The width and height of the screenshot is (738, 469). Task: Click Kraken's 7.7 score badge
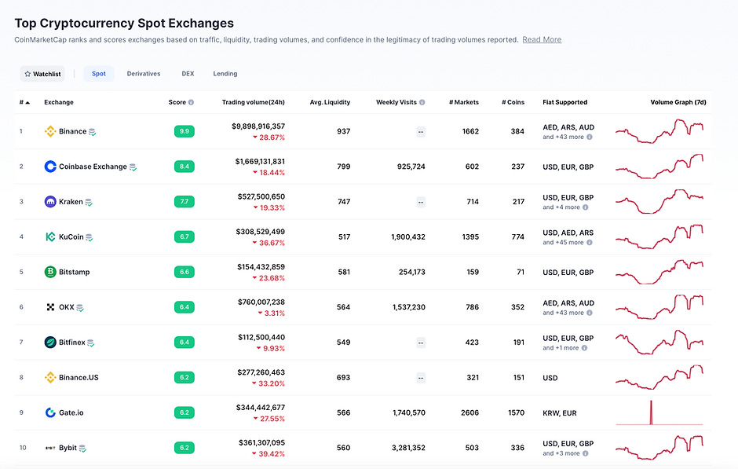coord(184,202)
